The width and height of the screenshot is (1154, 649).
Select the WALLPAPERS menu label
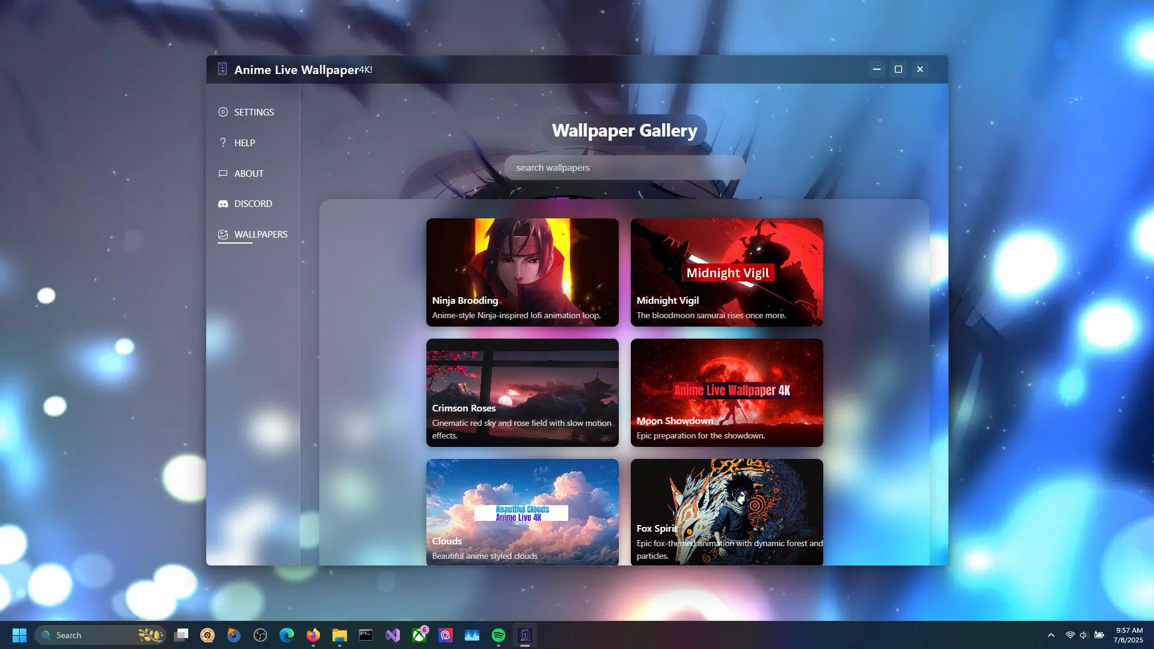261,235
